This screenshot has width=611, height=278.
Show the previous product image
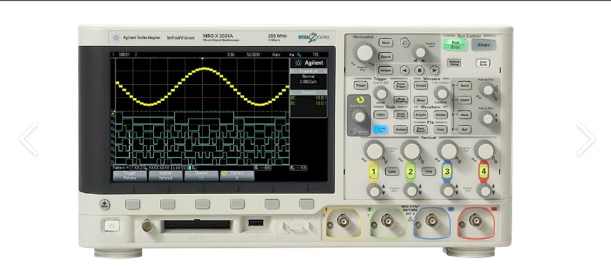[29, 139]
